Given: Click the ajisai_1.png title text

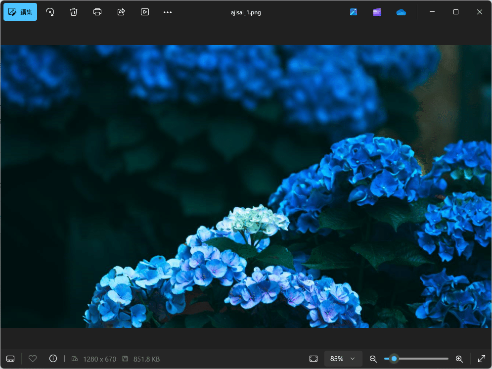Looking at the screenshot, I should pos(246,12).
